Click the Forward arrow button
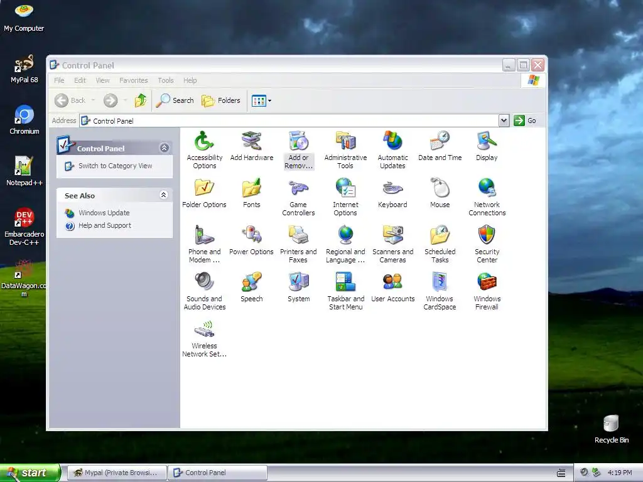643x482 pixels. click(111, 100)
